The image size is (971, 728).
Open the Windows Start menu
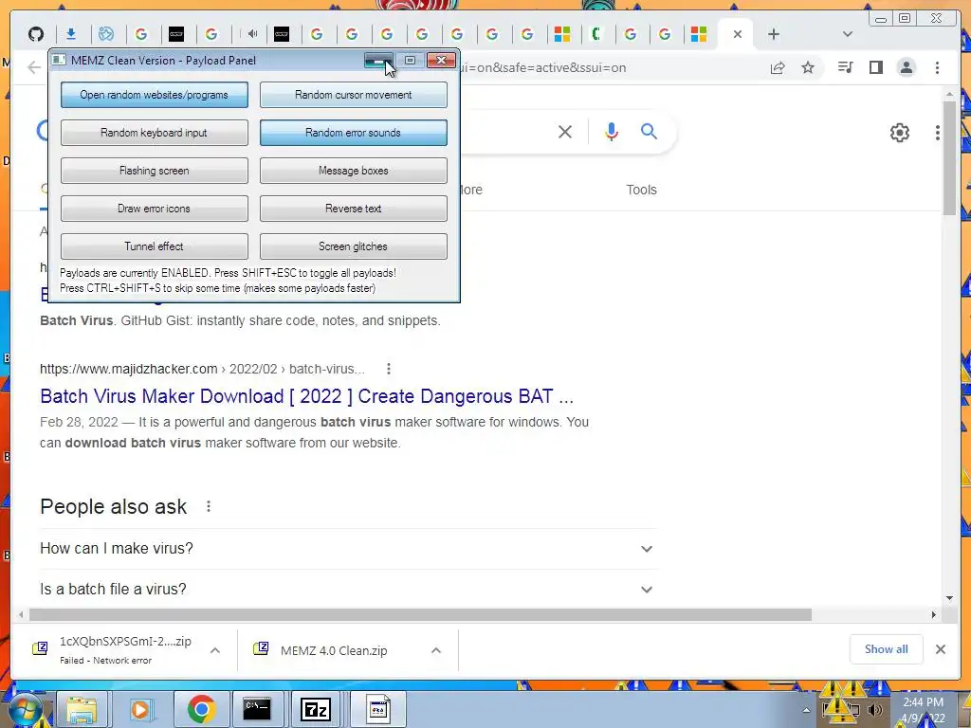25,710
